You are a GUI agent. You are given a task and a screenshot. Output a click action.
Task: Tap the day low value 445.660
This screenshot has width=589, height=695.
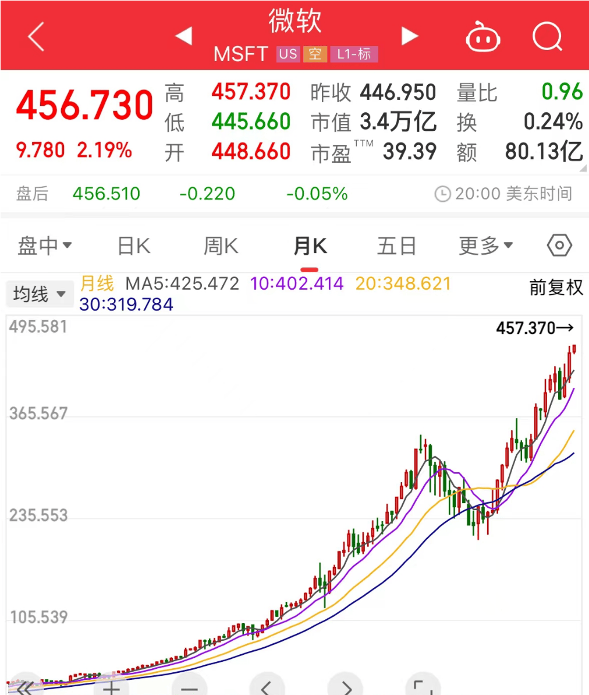coord(251,122)
